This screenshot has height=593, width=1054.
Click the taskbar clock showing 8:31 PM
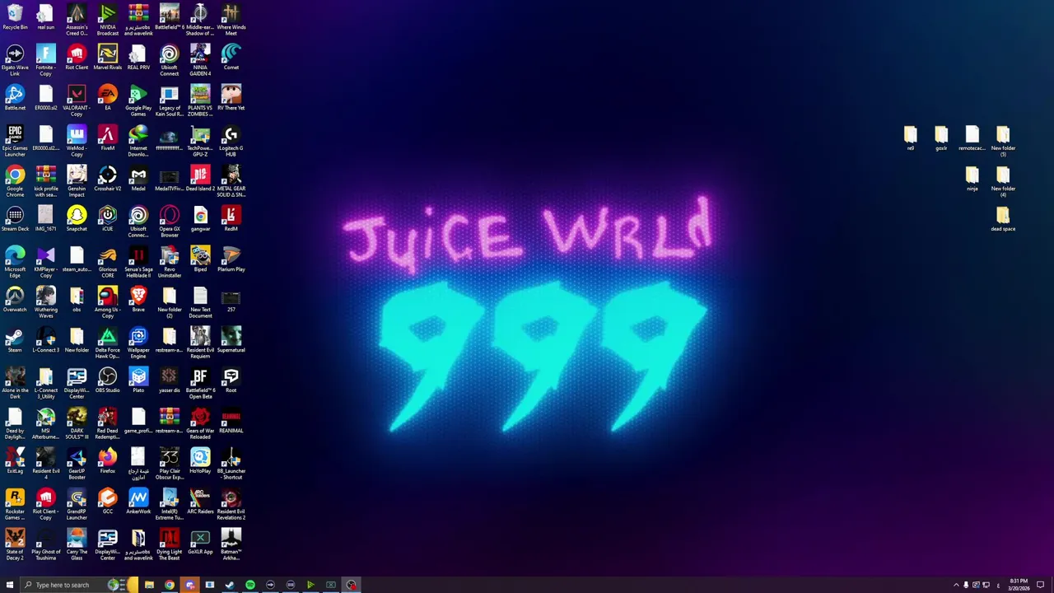coord(1018,585)
